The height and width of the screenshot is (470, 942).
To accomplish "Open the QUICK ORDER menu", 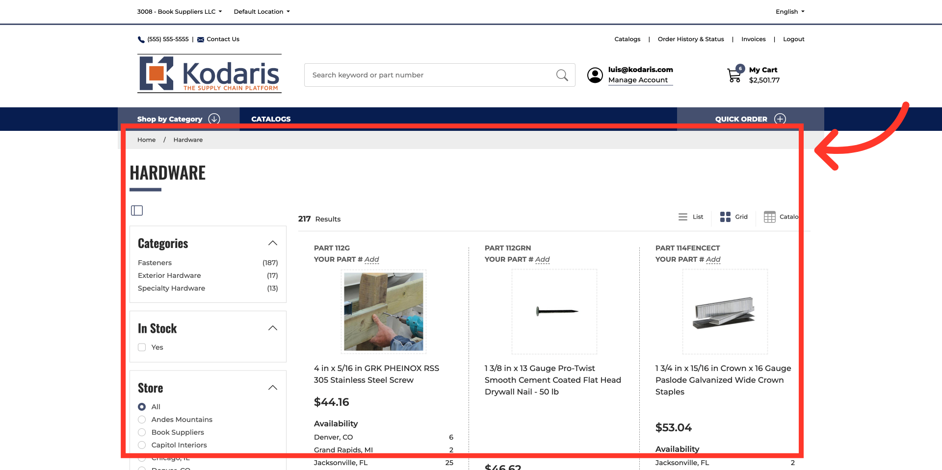I will click(x=751, y=119).
